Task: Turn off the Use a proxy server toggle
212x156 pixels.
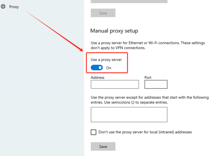Action: (97, 68)
